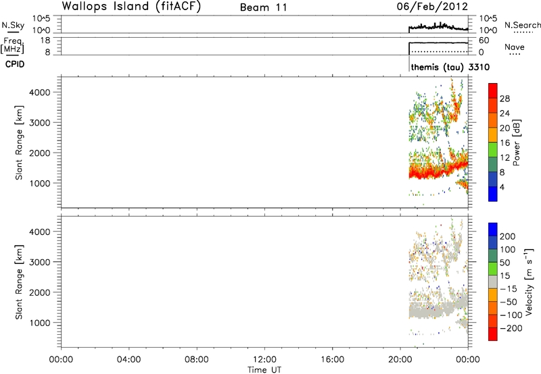This screenshot has height=374, width=541.
Task: Pick the Velocity segment between -100 and -50
Action: (493, 309)
